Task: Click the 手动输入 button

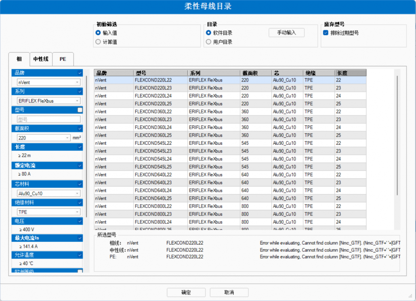Action: [286, 33]
